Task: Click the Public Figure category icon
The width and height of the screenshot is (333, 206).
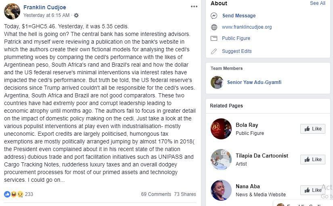Action: tap(214, 38)
